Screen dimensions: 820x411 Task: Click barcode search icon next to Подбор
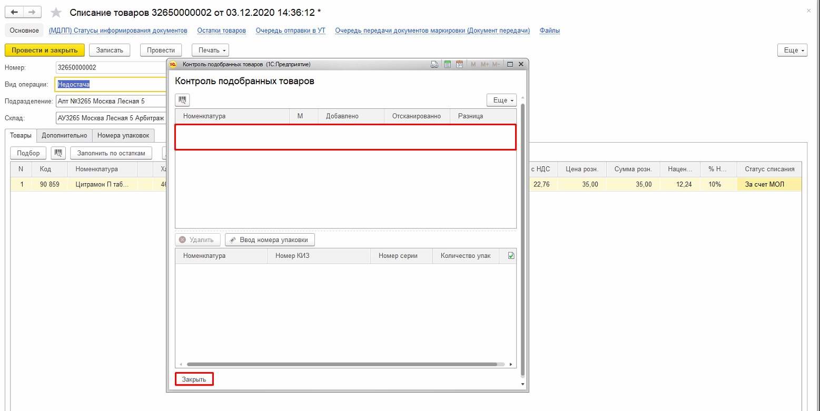coord(58,153)
